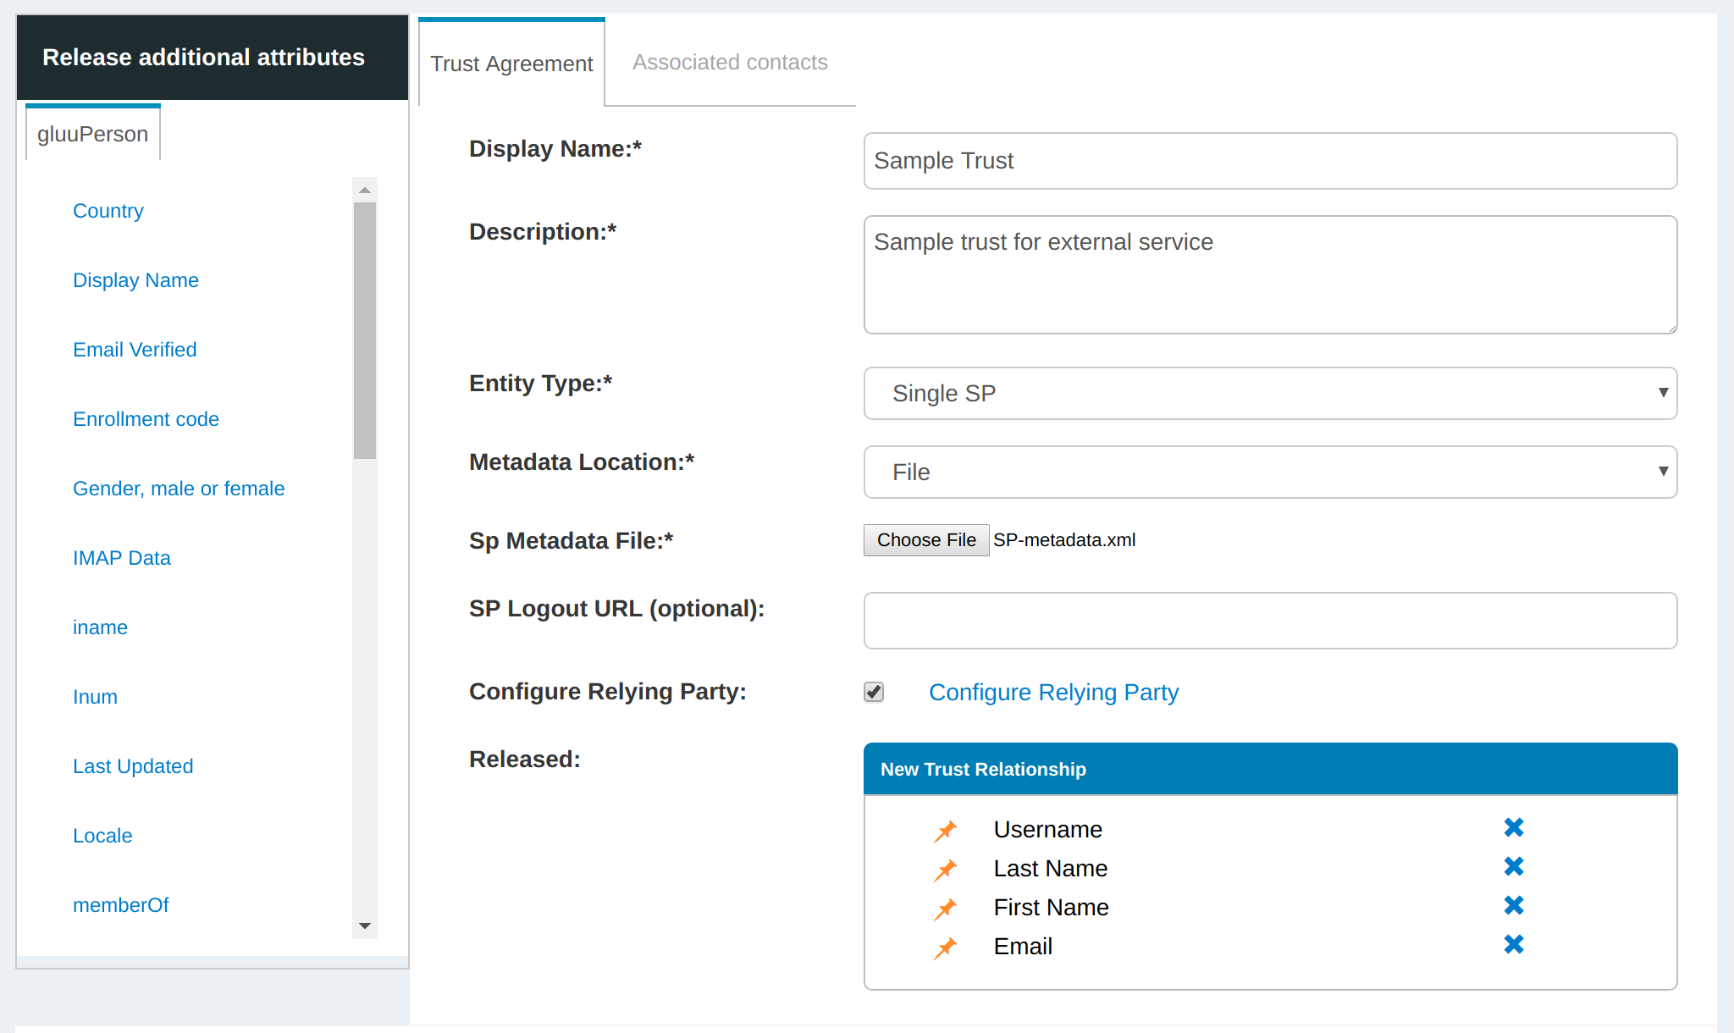The height and width of the screenshot is (1033, 1734).
Task: Click the pin icon beside Email
Action: pyautogui.click(x=945, y=947)
